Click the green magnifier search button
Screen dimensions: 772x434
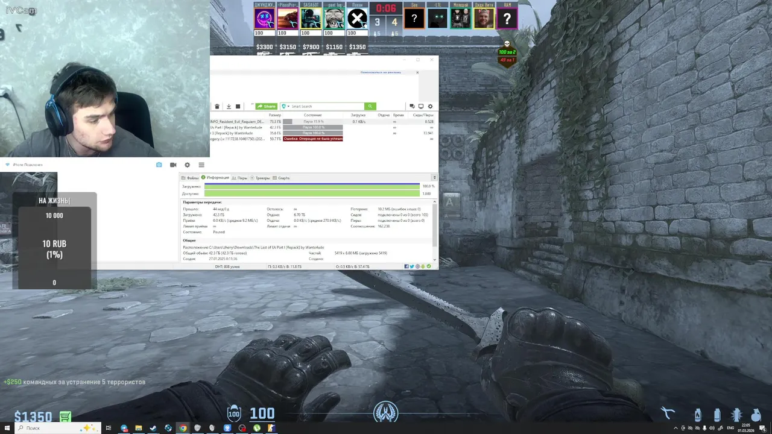(x=370, y=106)
